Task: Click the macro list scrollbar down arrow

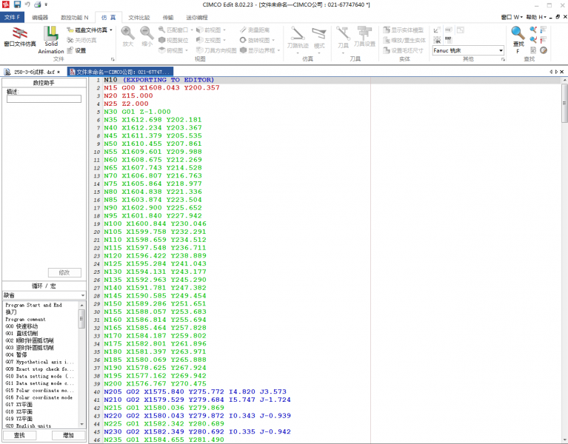Action: pos(82,424)
